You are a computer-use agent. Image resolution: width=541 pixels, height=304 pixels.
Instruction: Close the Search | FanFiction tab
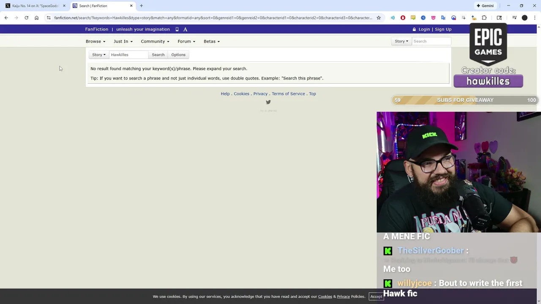[131, 5]
